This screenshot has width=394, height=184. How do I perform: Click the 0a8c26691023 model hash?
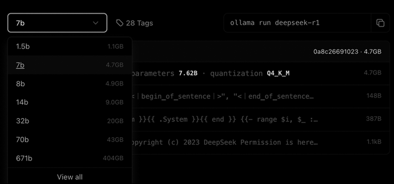[x=336, y=51]
